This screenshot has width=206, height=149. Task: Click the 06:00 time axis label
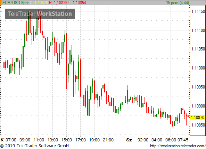coord(171,140)
